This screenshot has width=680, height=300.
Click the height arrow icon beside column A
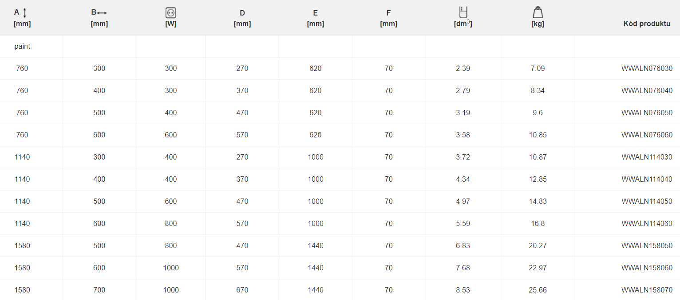[25, 13]
